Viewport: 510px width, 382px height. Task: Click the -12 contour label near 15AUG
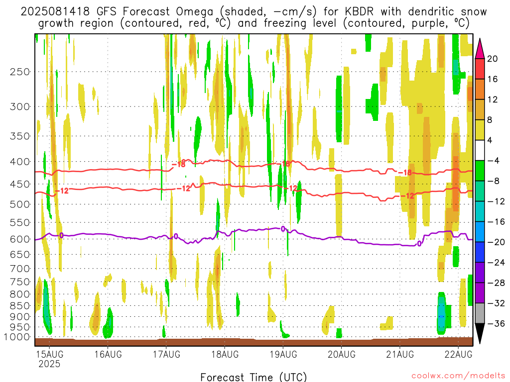62,191
